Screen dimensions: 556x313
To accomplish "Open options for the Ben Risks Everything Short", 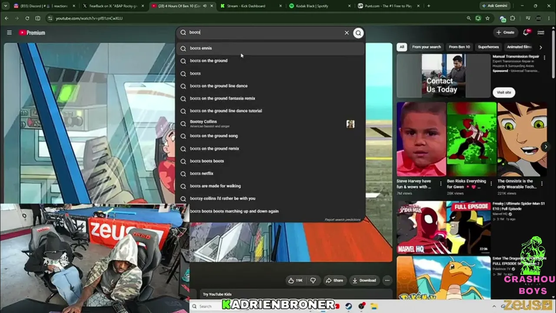I will (x=491, y=184).
